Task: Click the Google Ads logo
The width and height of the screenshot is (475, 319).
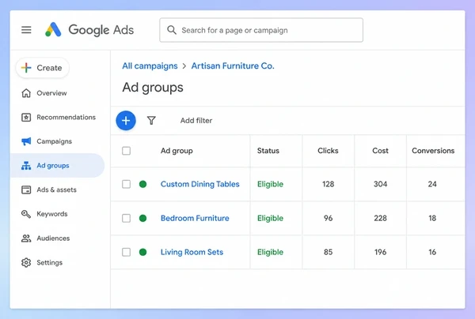Action: [89, 30]
